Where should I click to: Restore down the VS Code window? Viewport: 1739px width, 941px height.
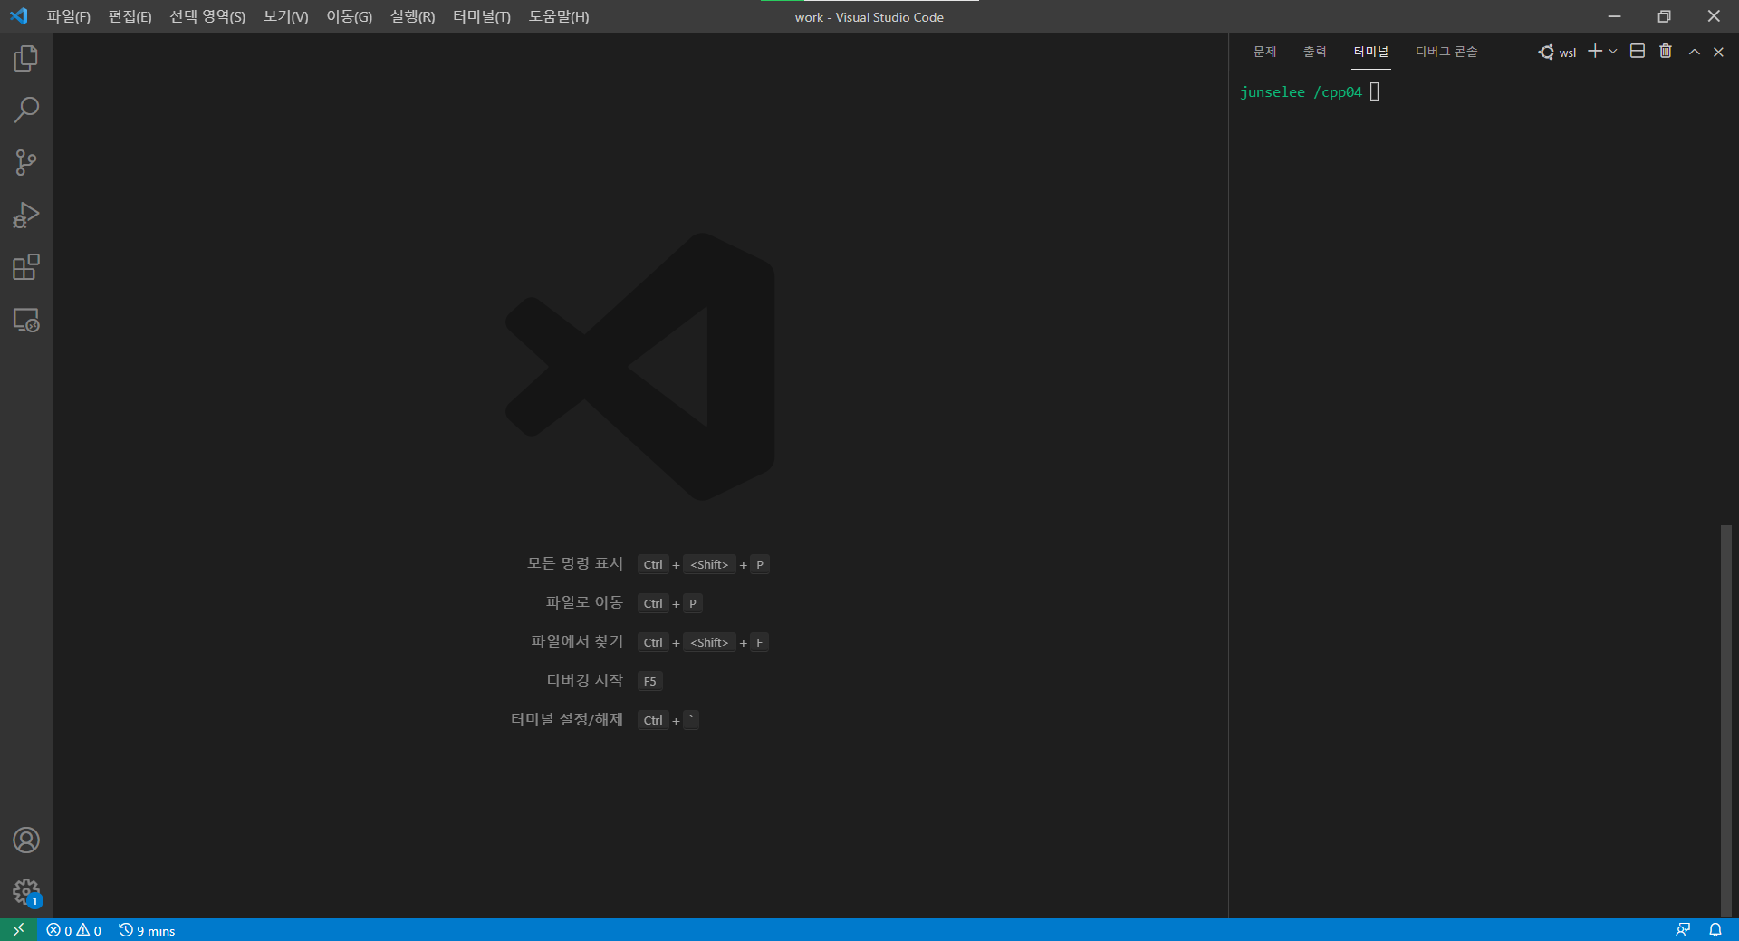pos(1664,16)
